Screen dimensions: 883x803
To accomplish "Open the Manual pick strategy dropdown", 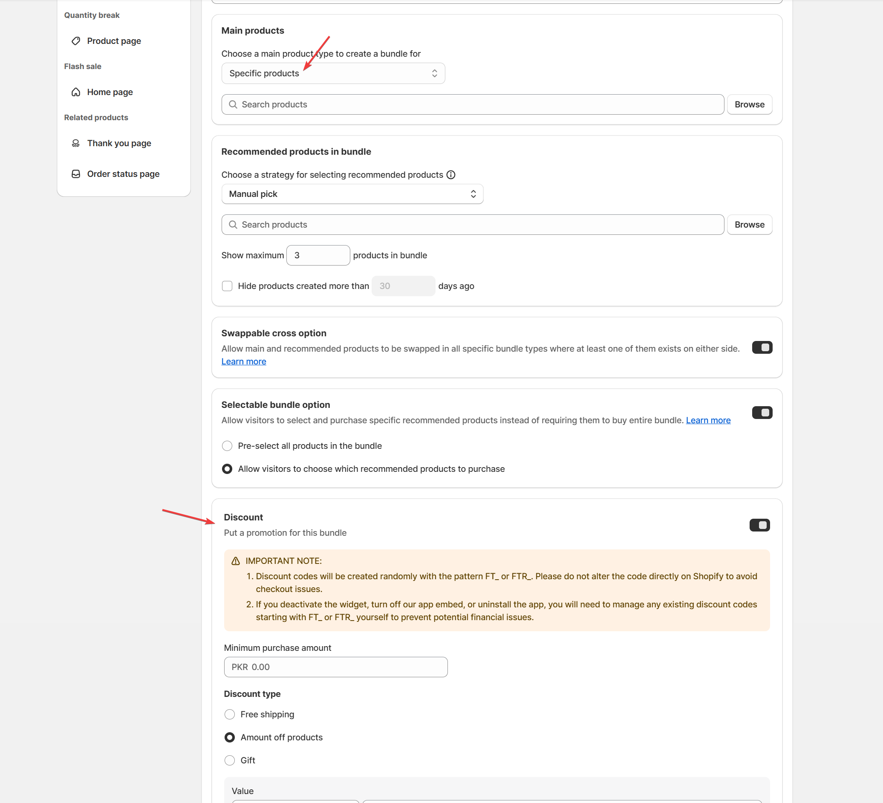I will 352,194.
